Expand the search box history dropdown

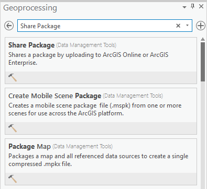click(x=187, y=26)
